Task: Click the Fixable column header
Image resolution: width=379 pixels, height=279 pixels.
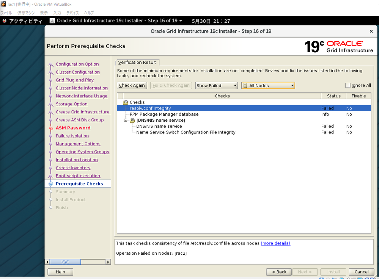Action: tap(359, 96)
